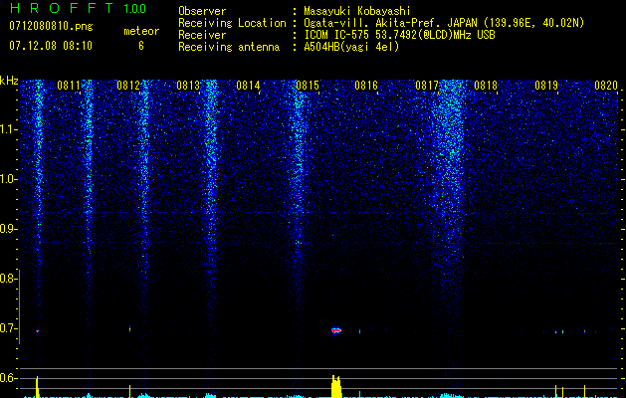Click the tall yellow intensity spike after 0815

[336, 386]
